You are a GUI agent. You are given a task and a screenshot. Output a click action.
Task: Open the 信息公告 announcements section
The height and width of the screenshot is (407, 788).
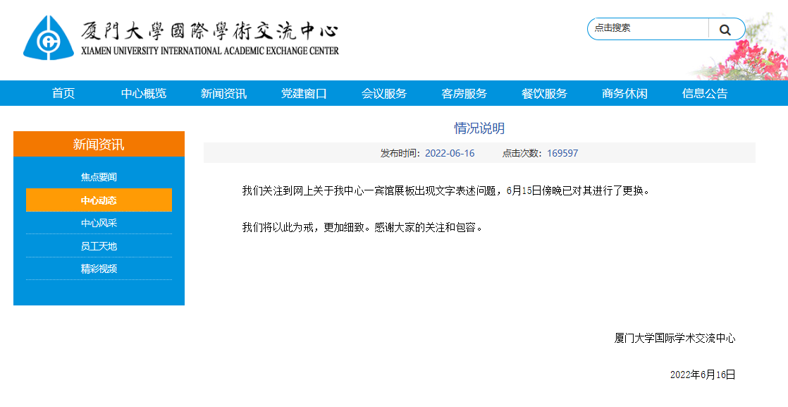705,92
